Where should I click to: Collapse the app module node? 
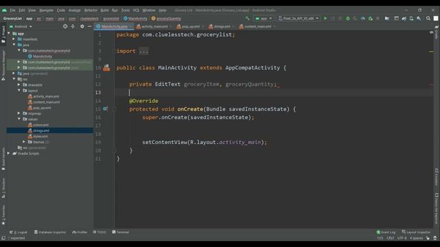tap(9, 34)
